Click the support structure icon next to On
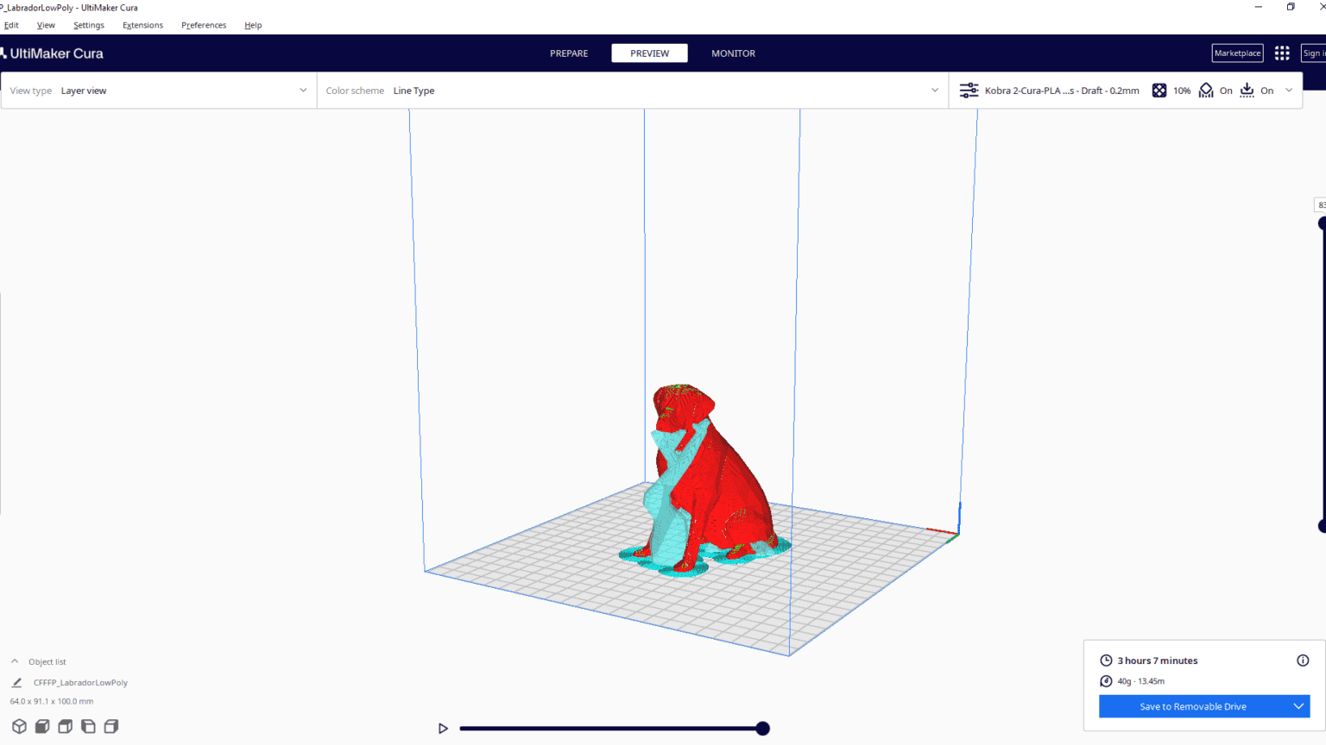1326x745 pixels. click(1205, 90)
